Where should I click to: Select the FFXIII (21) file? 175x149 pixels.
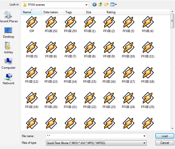click(70, 100)
